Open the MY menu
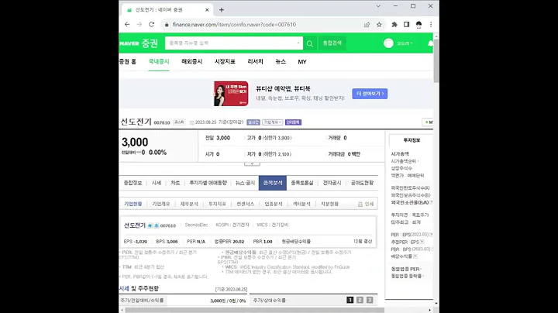The width and height of the screenshot is (558, 313). click(x=302, y=62)
